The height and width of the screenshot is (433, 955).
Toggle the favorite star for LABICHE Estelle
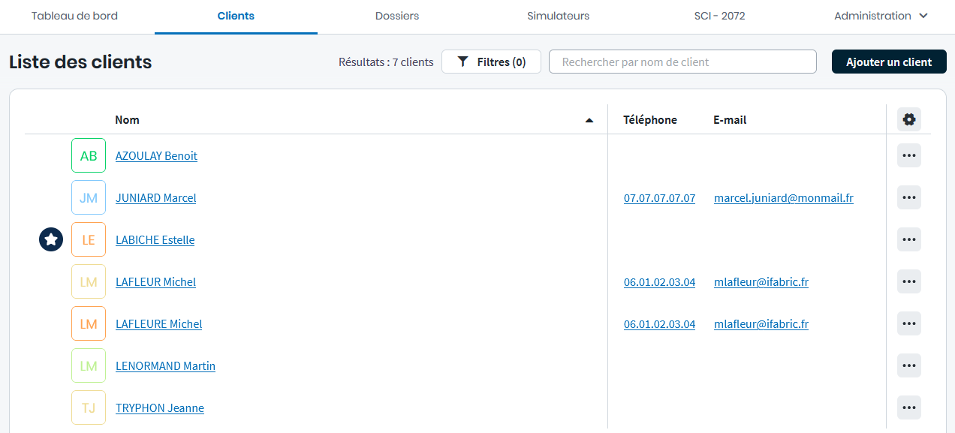(x=51, y=239)
